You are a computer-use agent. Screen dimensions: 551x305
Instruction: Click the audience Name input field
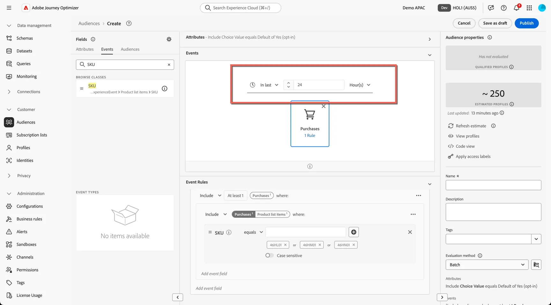pyautogui.click(x=493, y=185)
